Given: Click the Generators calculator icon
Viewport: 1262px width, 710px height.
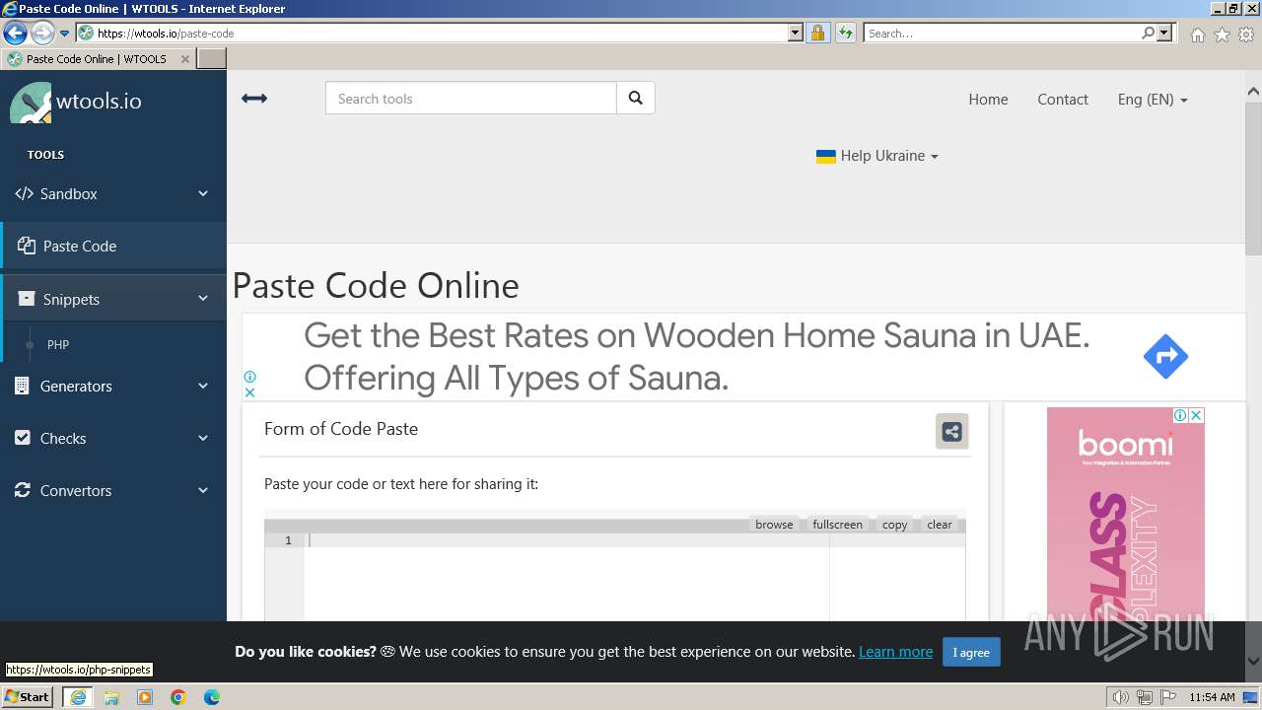Looking at the screenshot, I should (22, 386).
